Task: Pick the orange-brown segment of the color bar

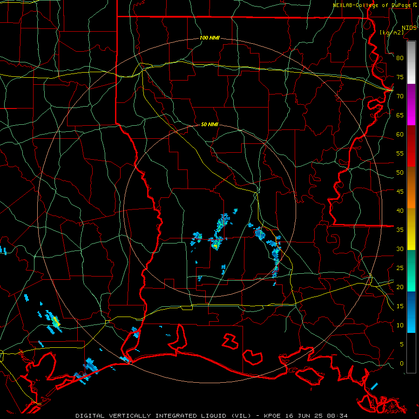Action: (x=411, y=188)
